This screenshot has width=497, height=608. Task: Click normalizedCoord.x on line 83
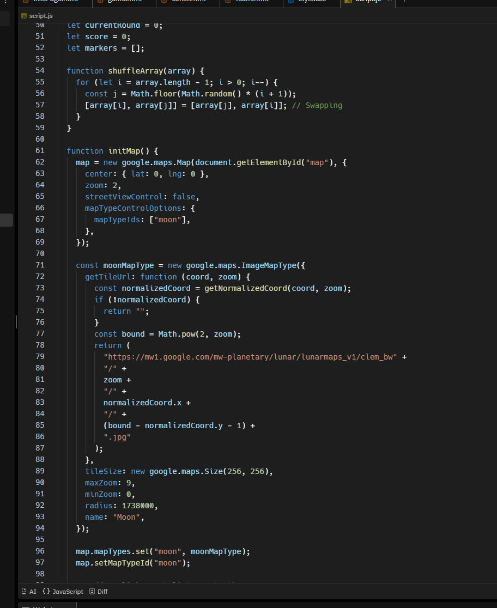pyautogui.click(x=142, y=403)
